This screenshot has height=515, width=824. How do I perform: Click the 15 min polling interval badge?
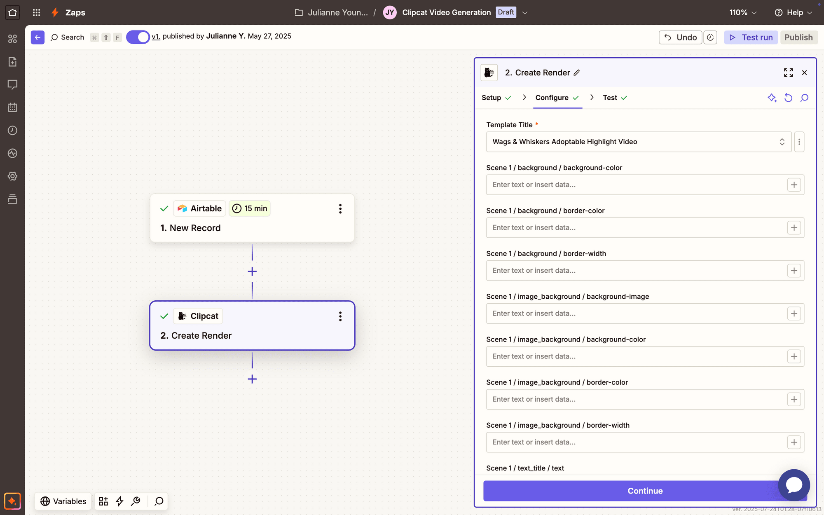250,208
